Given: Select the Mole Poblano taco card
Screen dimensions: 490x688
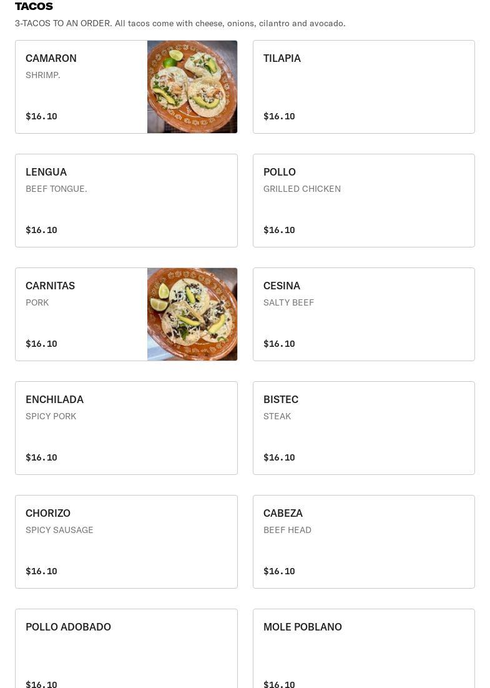Looking at the screenshot, I should [x=364, y=649].
